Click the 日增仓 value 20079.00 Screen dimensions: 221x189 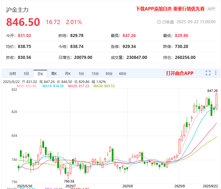click(83, 57)
